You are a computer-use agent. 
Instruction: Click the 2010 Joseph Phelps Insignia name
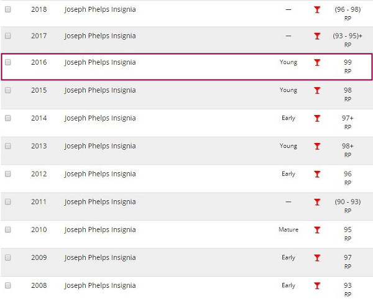[x=100, y=230]
